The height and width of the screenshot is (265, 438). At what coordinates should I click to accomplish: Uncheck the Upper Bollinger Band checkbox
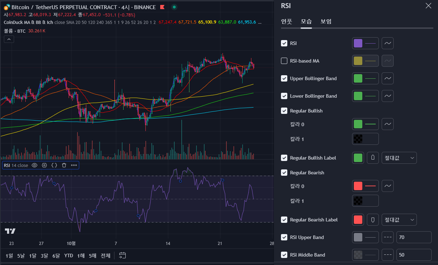(284, 78)
